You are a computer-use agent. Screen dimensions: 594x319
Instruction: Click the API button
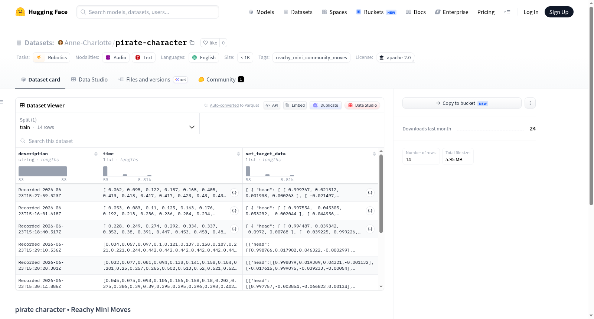272,106
